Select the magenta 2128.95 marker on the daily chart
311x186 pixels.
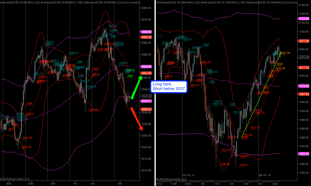pyautogui.click(x=304, y=18)
